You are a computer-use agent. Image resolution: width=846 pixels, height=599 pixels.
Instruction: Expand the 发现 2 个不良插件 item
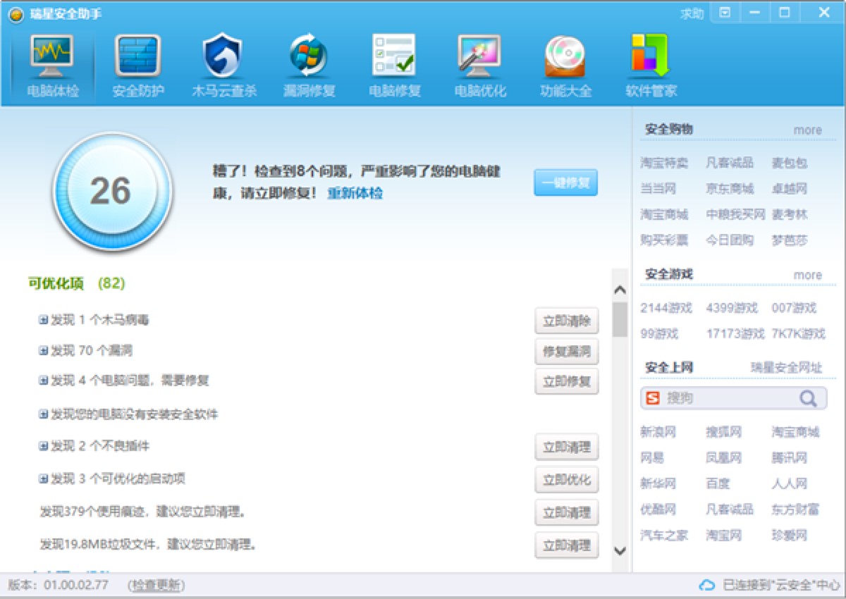coord(44,446)
